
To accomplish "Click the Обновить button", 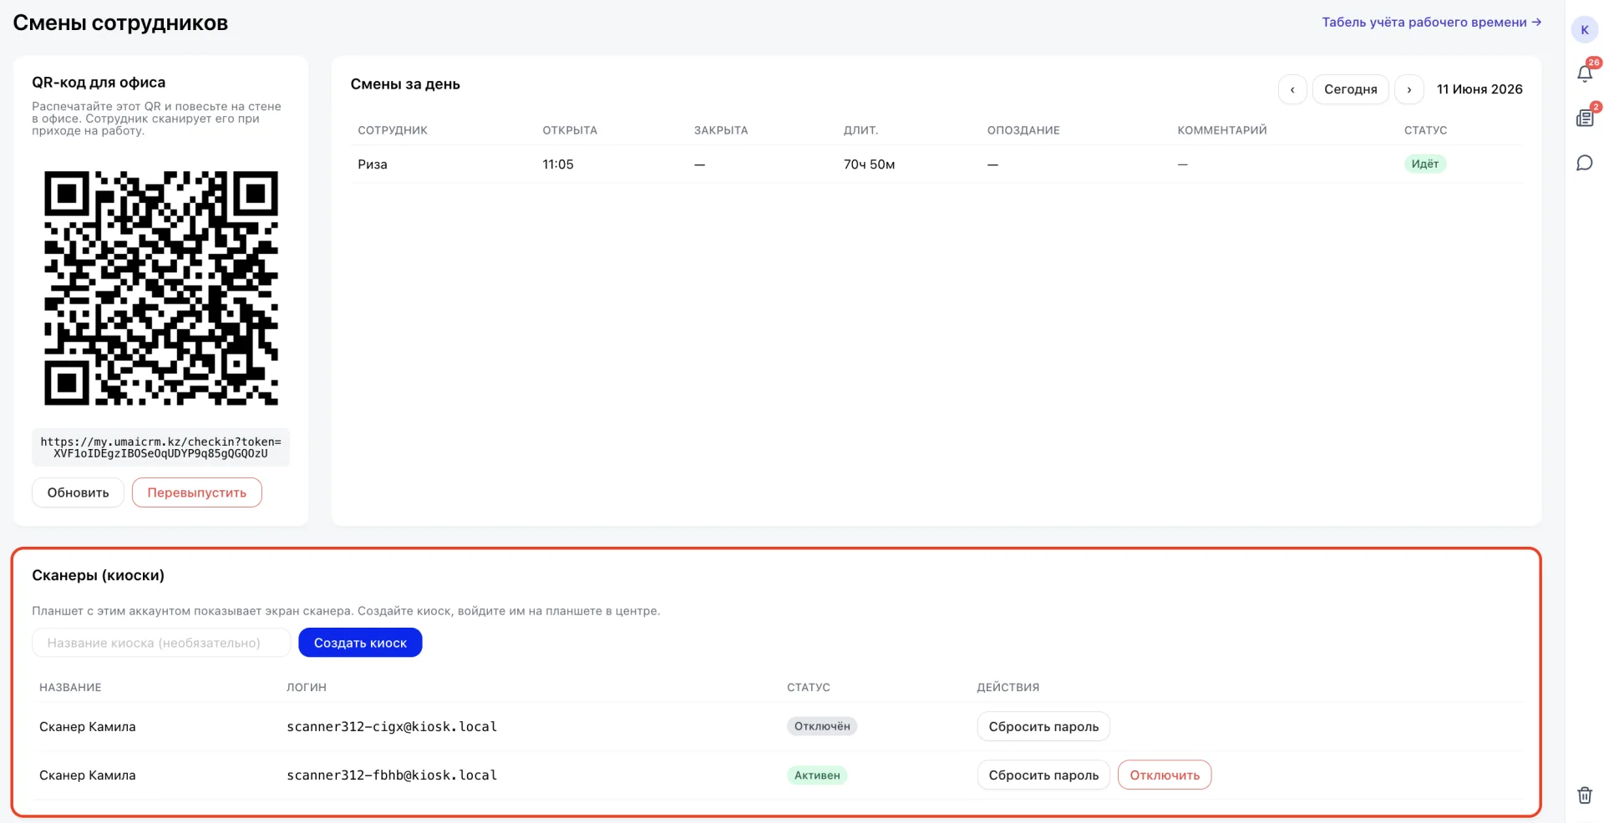I will (x=78, y=492).
